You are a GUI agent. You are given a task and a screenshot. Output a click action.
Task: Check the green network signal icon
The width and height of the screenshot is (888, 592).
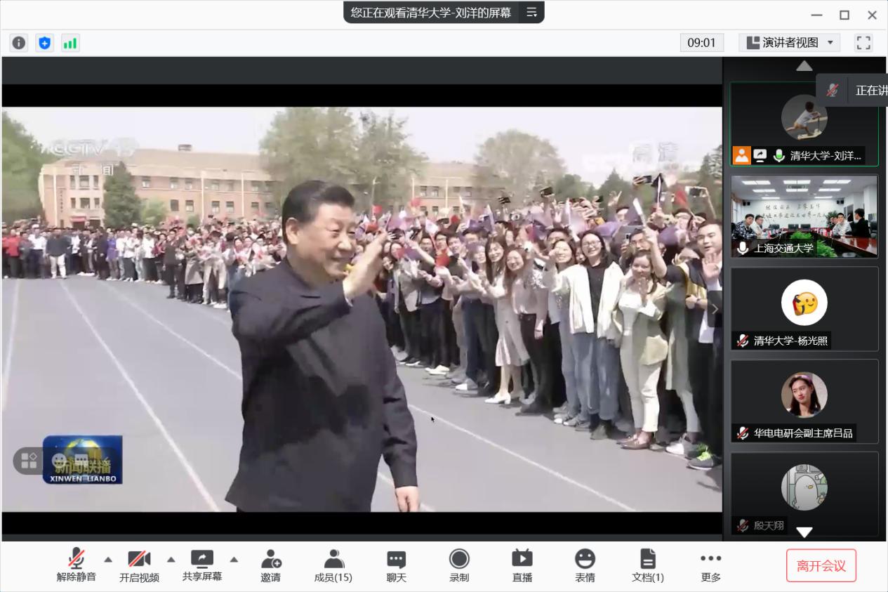[70, 43]
